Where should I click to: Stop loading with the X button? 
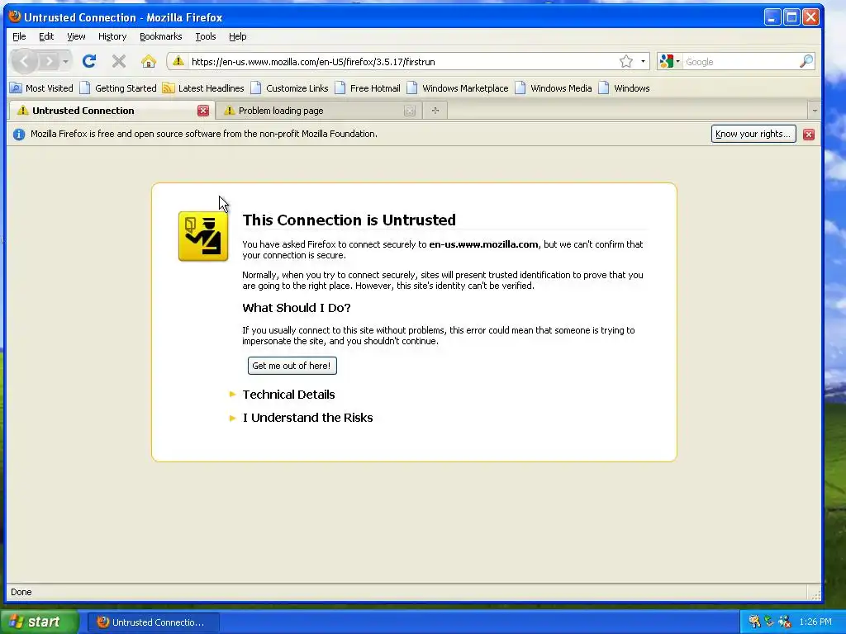point(119,61)
